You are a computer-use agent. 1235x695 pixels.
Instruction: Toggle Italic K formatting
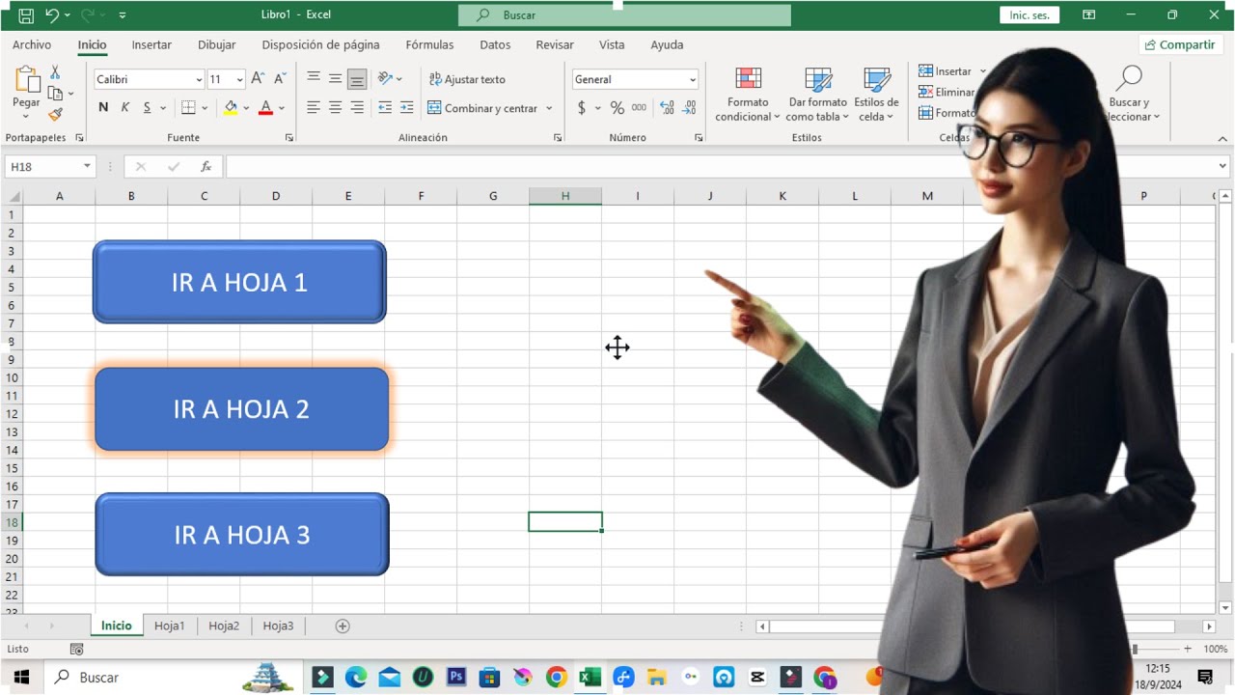click(124, 108)
